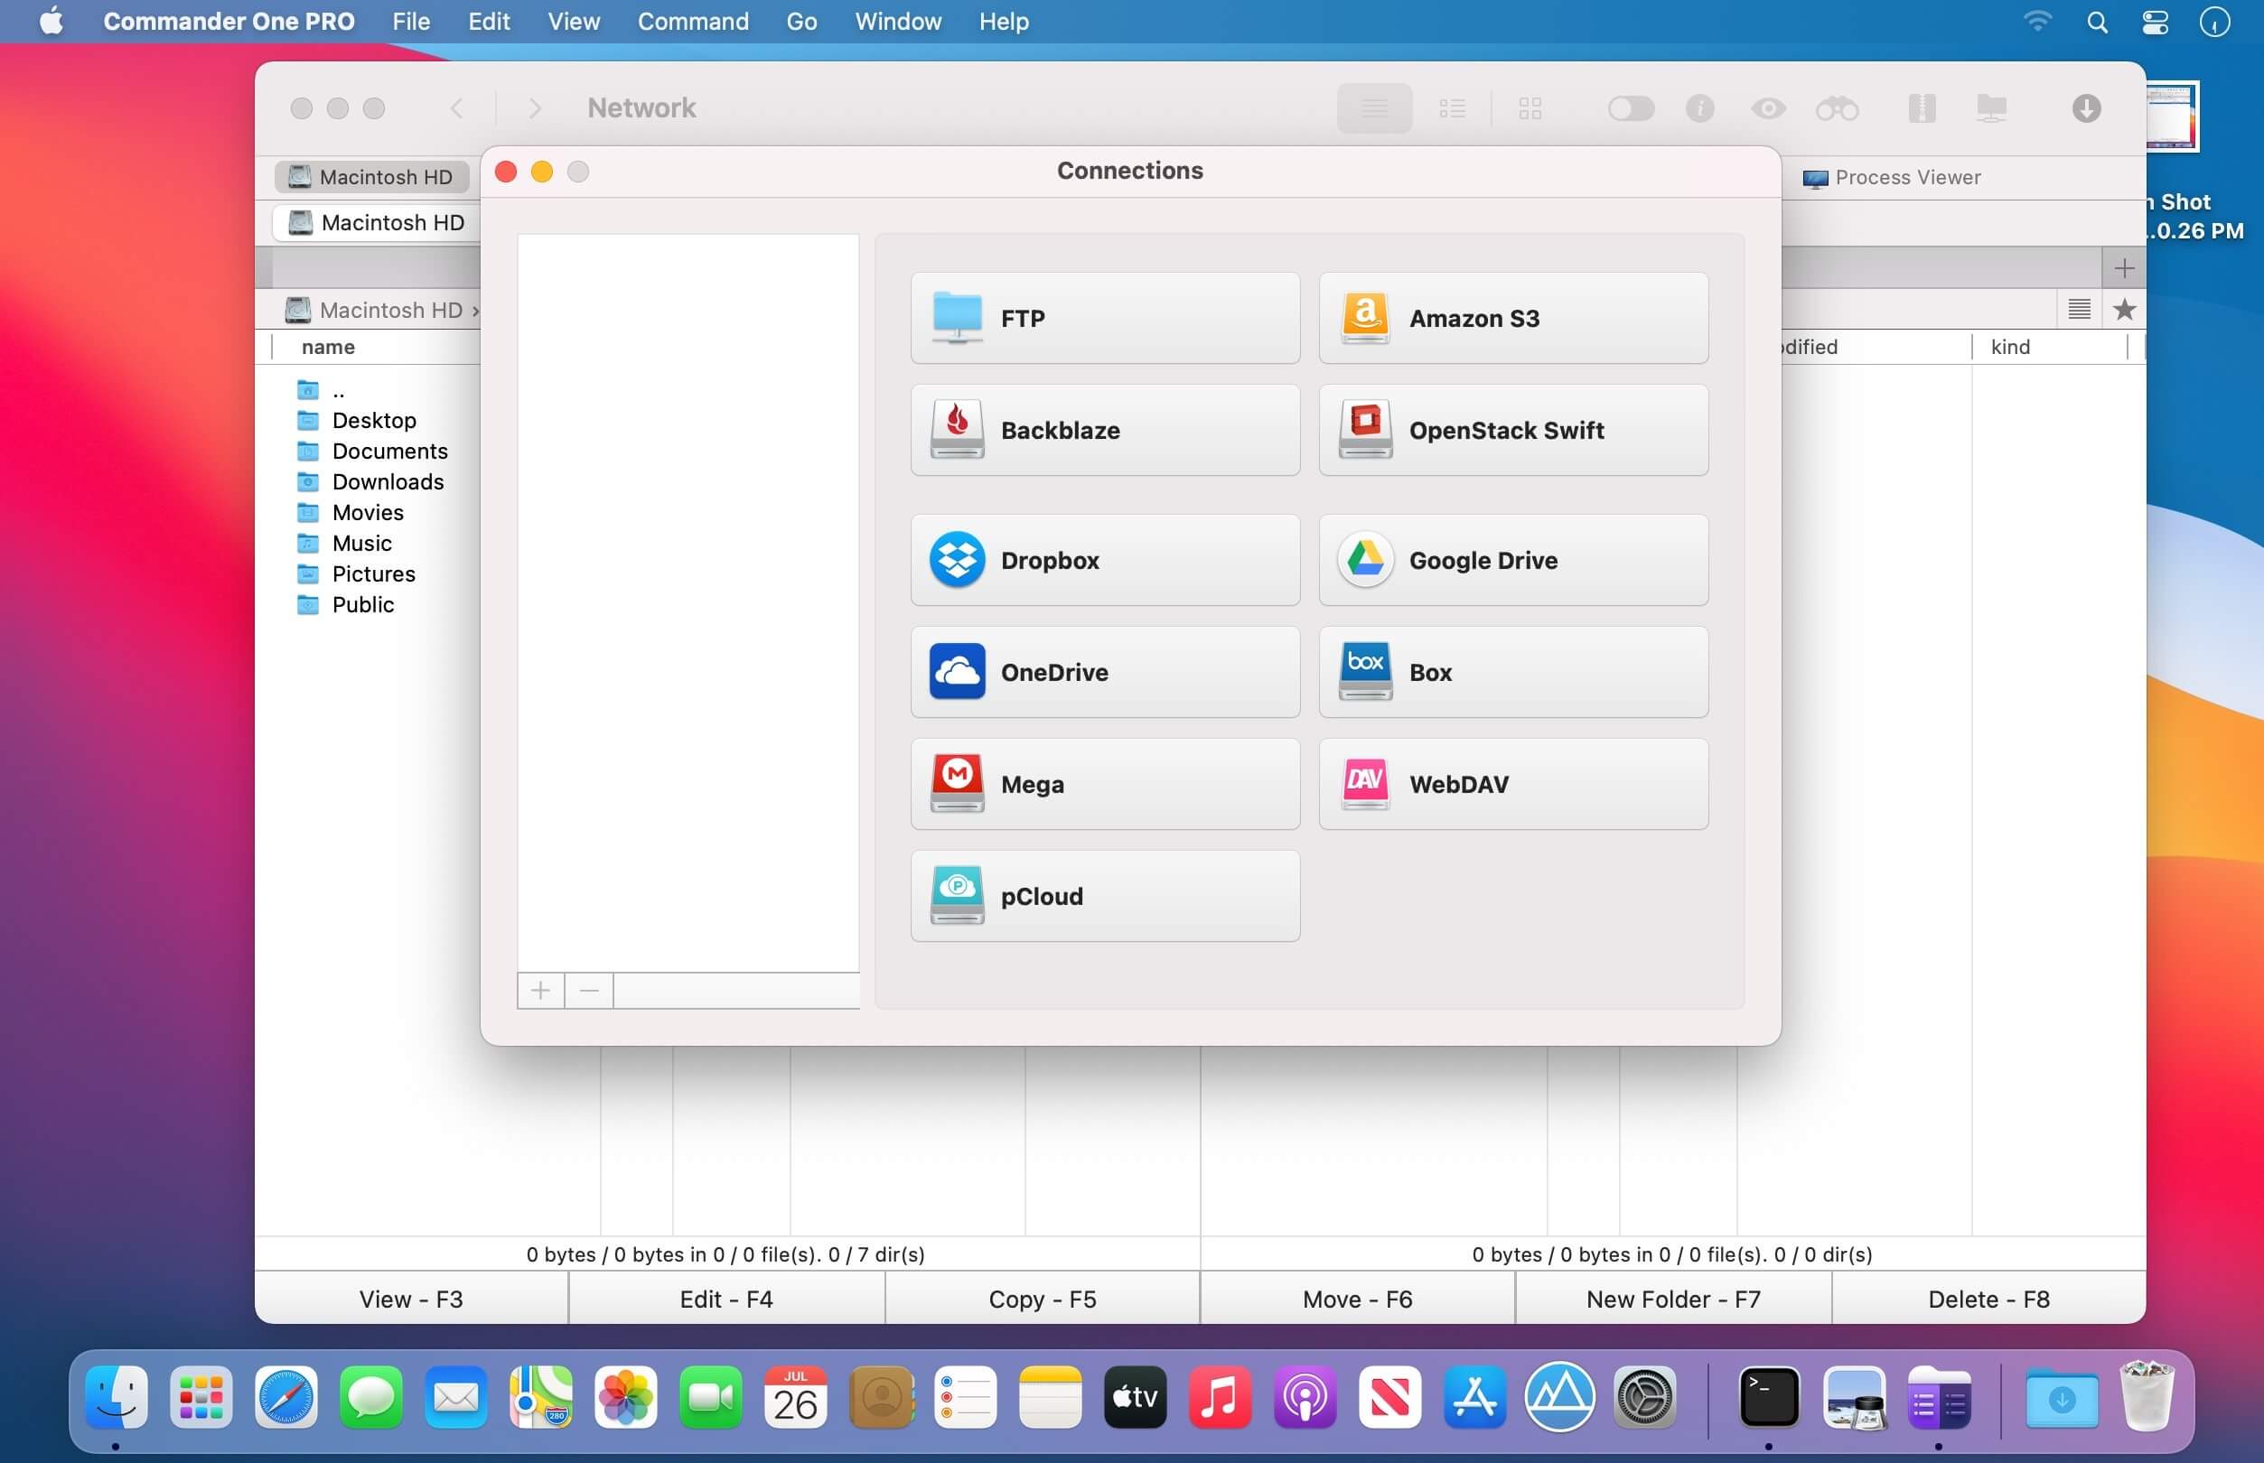The height and width of the screenshot is (1463, 2264).
Task: Open the Edit menu in menu bar
Action: pos(489,21)
